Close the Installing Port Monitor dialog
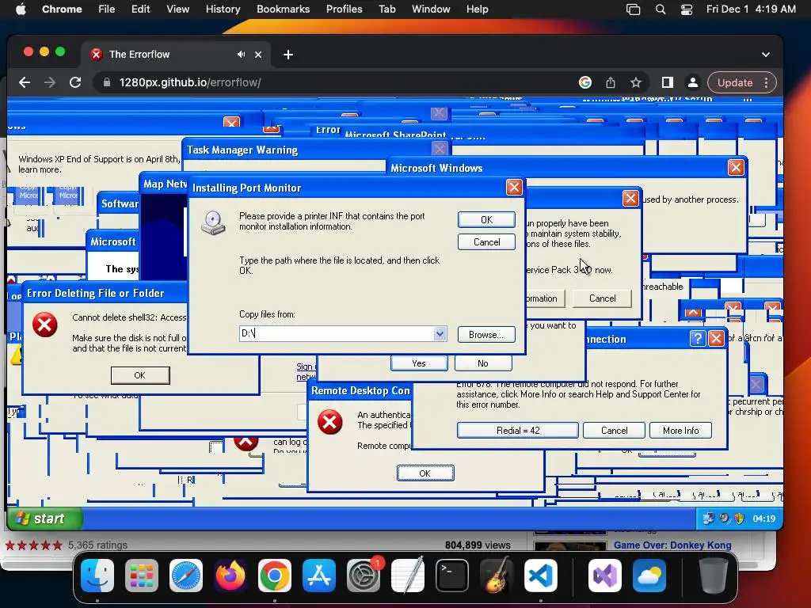The height and width of the screenshot is (608, 811). tap(513, 187)
